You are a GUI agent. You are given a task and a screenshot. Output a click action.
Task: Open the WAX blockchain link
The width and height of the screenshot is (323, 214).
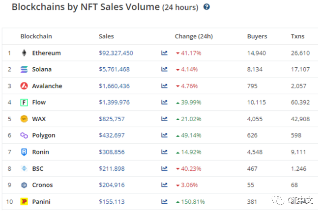coord(39,119)
